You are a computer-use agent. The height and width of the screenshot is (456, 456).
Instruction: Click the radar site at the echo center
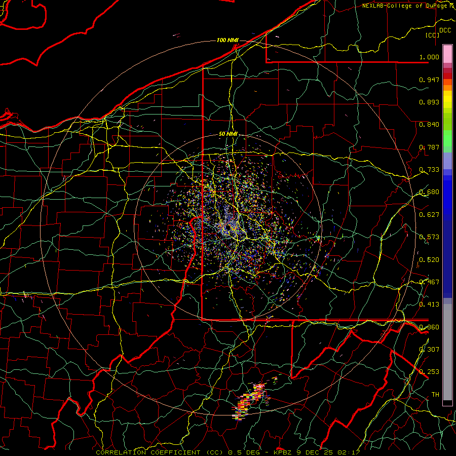(x=229, y=227)
